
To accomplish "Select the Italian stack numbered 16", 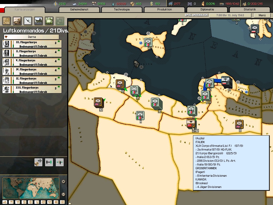I will [x=156, y=104].
